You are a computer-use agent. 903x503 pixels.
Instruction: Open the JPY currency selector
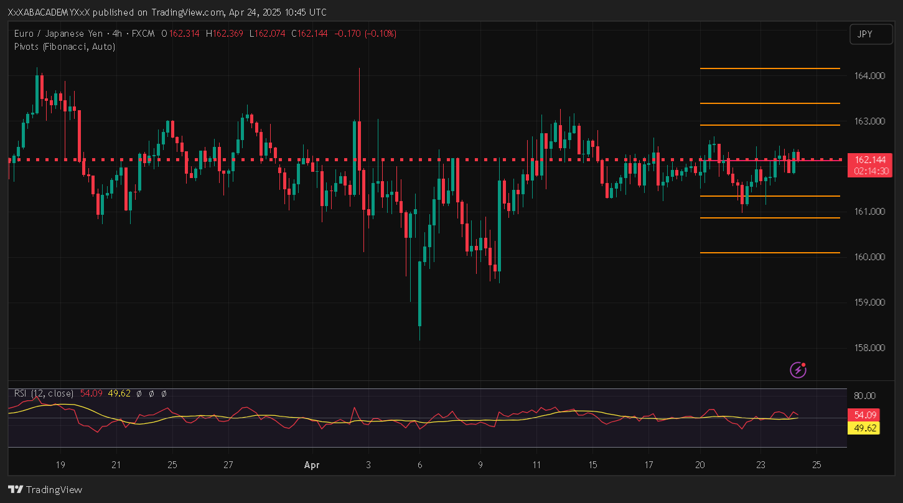865,34
